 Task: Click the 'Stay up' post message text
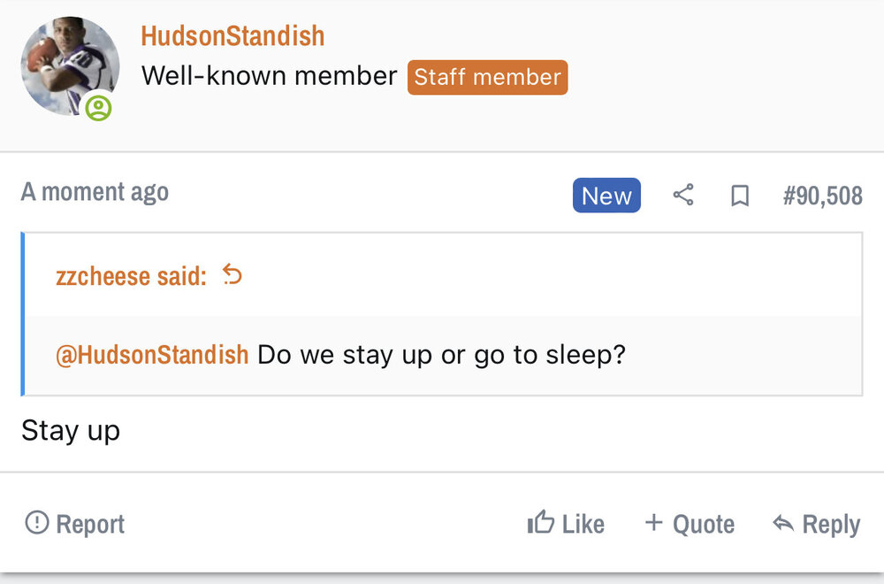tap(71, 431)
